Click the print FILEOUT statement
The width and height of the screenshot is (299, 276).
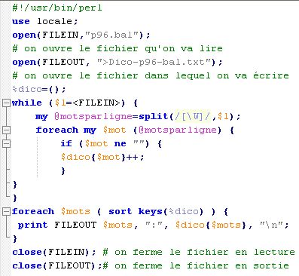(x=154, y=225)
